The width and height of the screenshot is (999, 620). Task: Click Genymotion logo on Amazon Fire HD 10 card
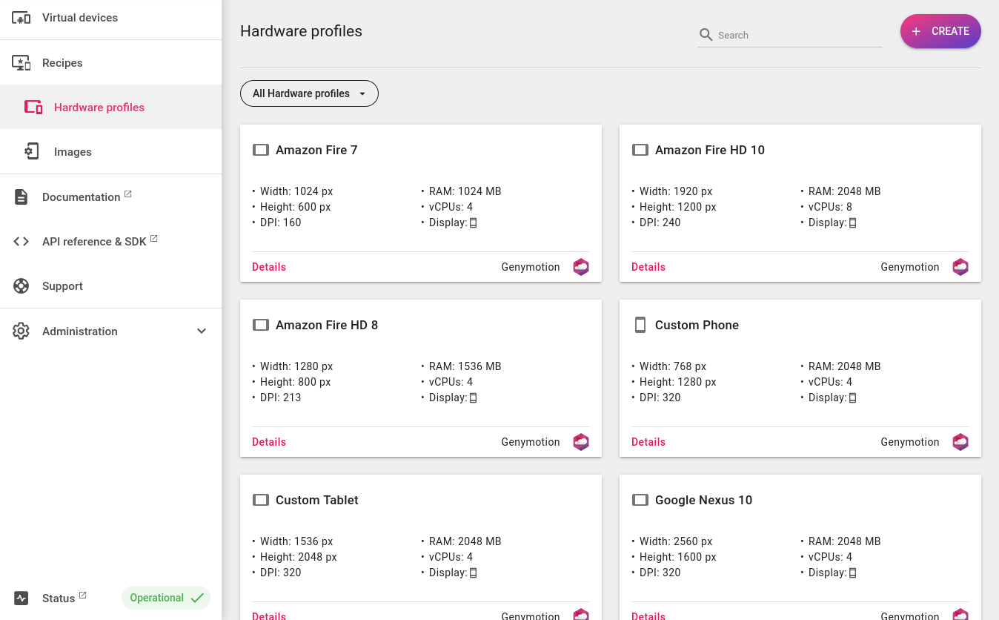point(960,267)
